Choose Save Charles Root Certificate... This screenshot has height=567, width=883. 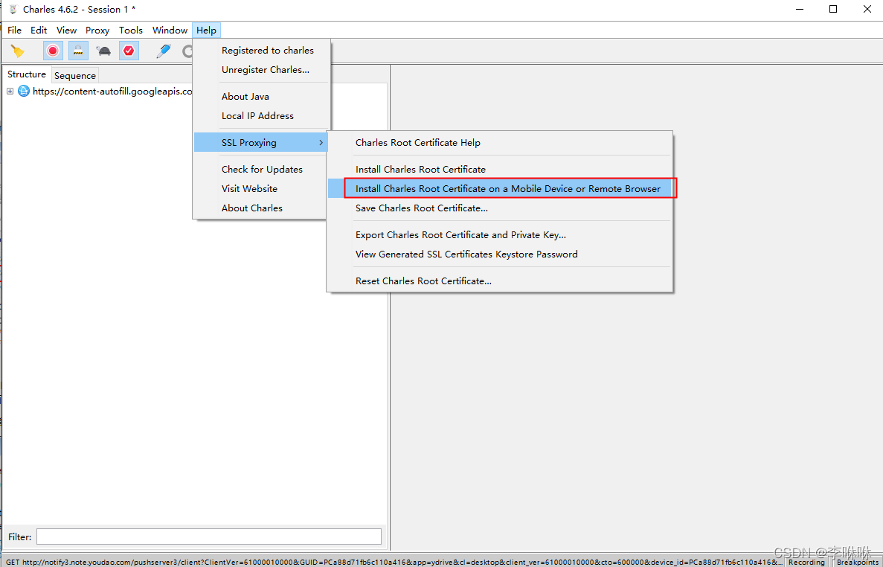click(x=500, y=208)
